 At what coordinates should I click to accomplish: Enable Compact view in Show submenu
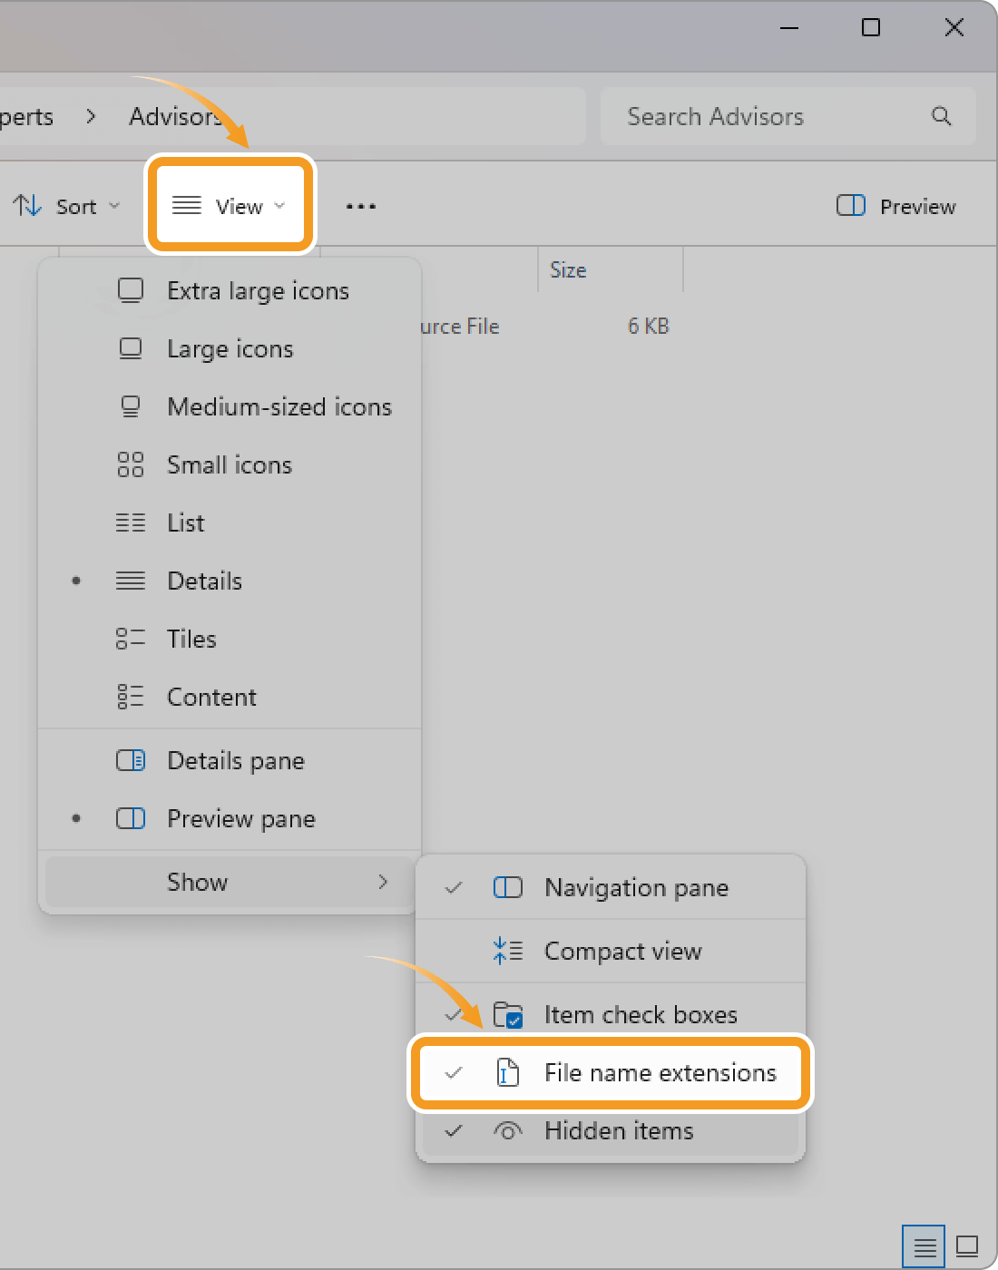(x=622, y=952)
